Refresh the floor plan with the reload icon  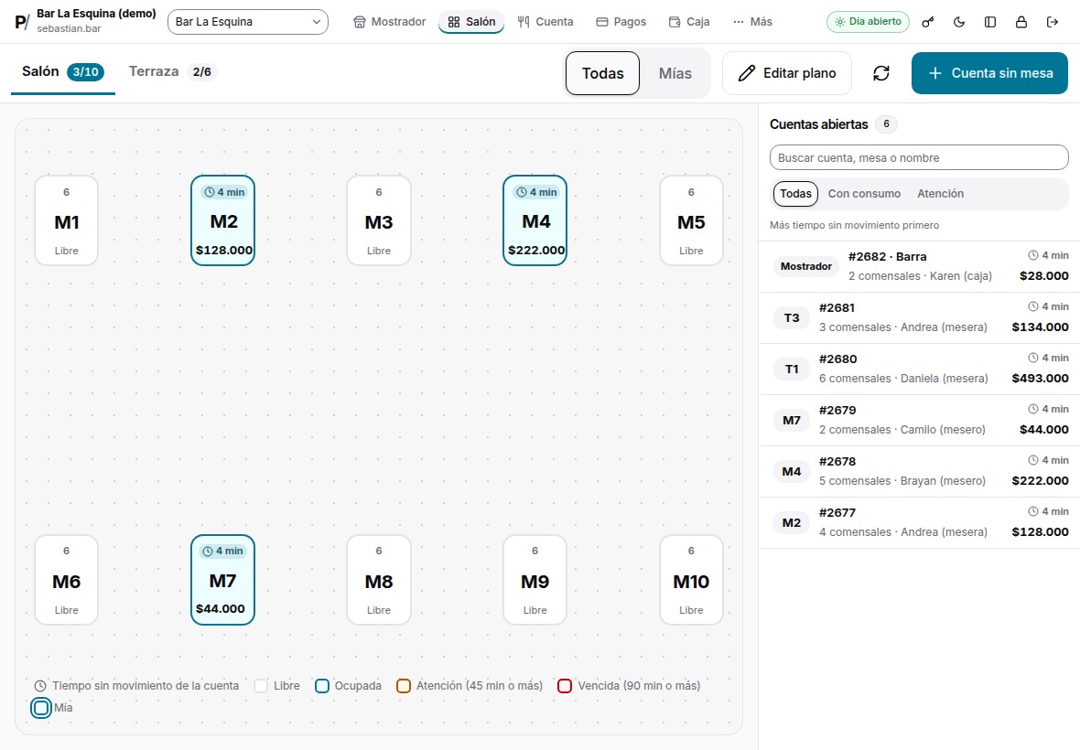[881, 73]
